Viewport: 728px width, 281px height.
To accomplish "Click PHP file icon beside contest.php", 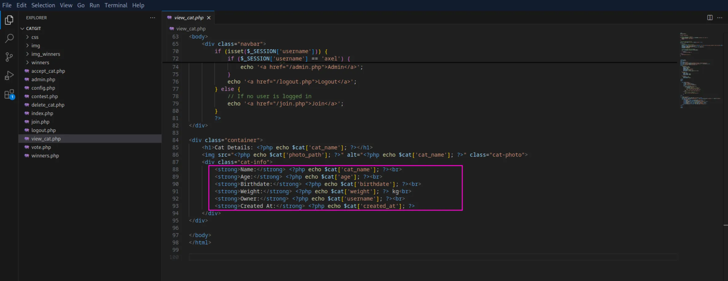I will (x=27, y=96).
